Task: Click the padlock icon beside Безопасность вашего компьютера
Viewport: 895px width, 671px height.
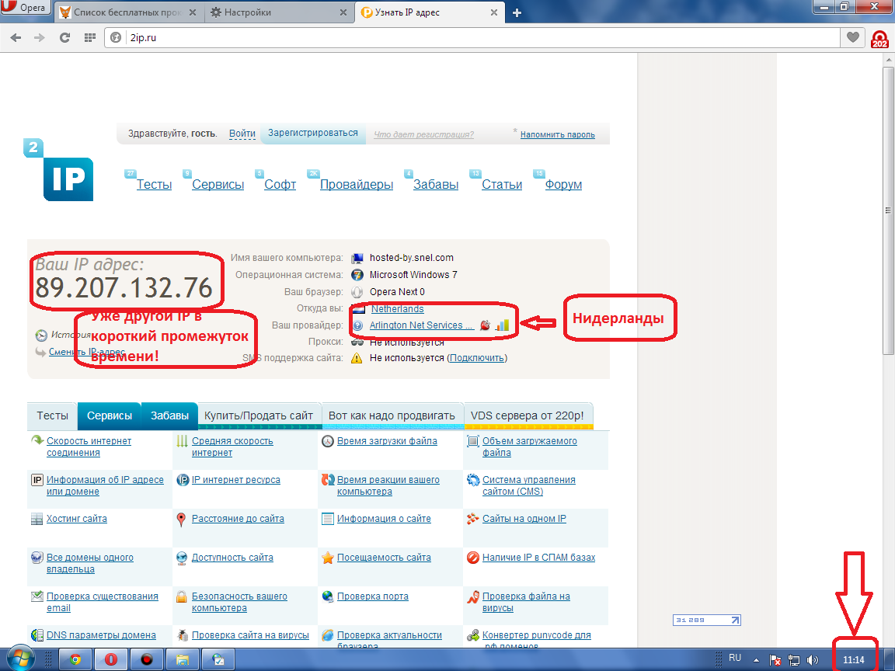Action: pos(181,596)
